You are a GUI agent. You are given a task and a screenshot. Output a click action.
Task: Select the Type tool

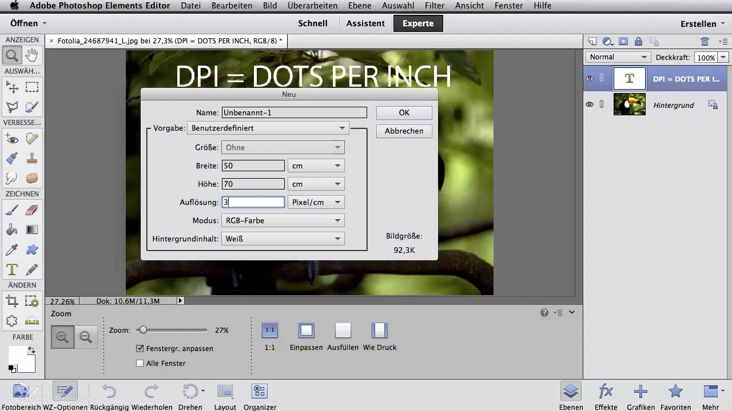11,269
